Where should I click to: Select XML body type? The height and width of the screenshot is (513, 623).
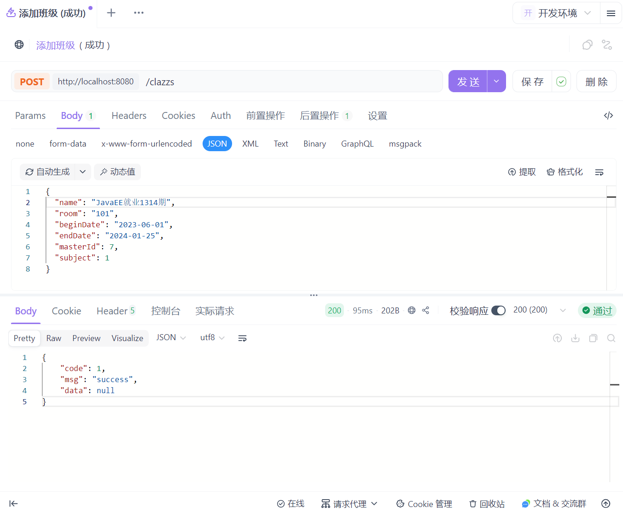[x=250, y=144]
